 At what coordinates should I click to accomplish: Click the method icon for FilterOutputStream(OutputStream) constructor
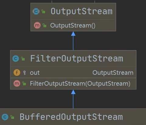click(x=17, y=84)
